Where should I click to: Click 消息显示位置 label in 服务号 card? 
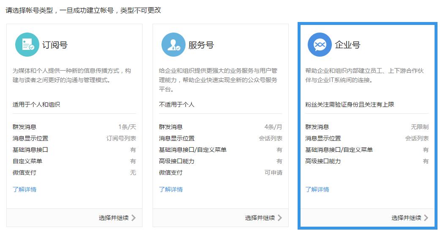pyautogui.click(x=177, y=138)
